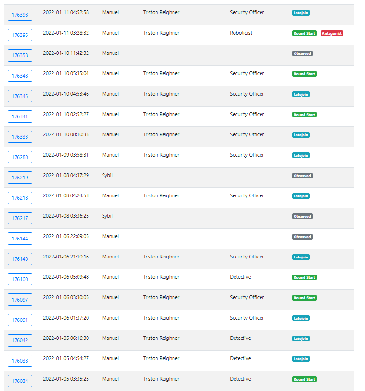This screenshot has width=365, height=391.
Task: Click round 176218 ID button
Action: pyautogui.click(x=20, y=198)
